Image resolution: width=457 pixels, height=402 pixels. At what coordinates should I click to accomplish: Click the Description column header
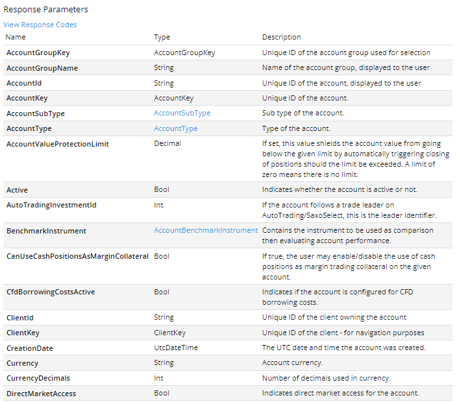(x=281, y=38)
